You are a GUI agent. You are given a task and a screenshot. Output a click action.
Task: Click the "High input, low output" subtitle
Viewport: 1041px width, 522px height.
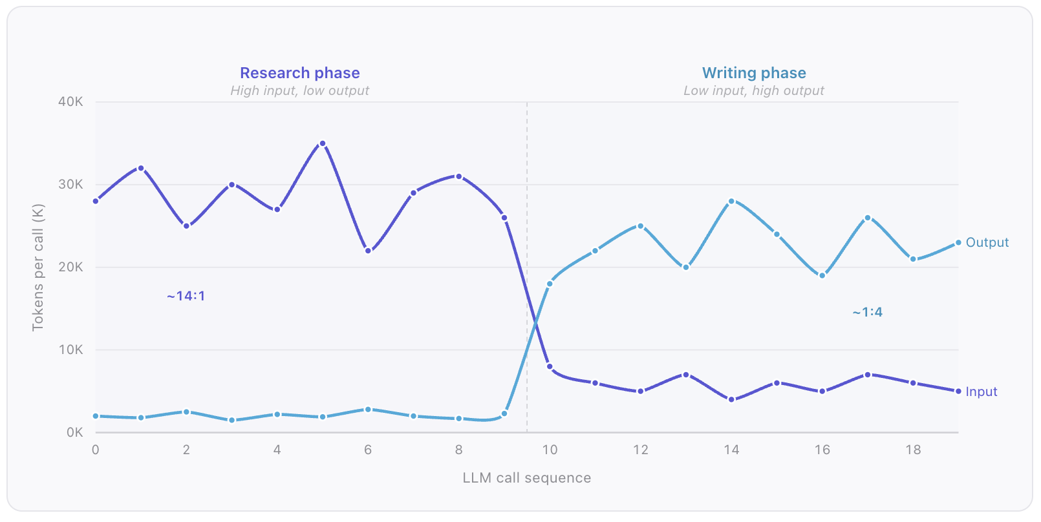pyautogui.click(x=299, y=90)
